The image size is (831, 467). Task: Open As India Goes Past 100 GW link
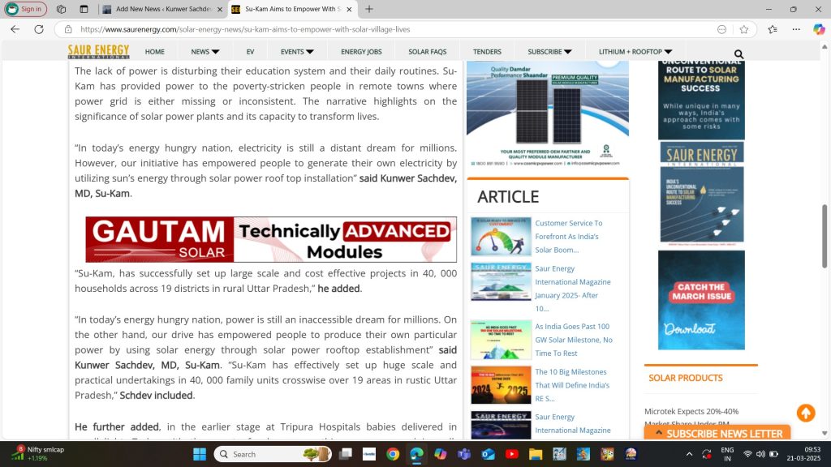pyautogui.click(x=574, y=340)
